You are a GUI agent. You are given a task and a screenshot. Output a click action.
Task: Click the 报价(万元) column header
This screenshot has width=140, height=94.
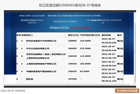[x=74, y=35]
